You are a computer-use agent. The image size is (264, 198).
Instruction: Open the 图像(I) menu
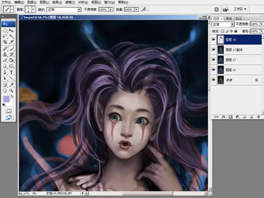(x=32, y=2)
